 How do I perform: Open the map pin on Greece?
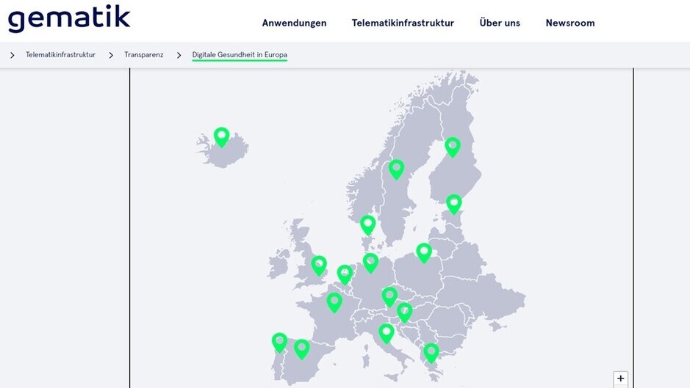pyautogui.click(x=431, y=353)
